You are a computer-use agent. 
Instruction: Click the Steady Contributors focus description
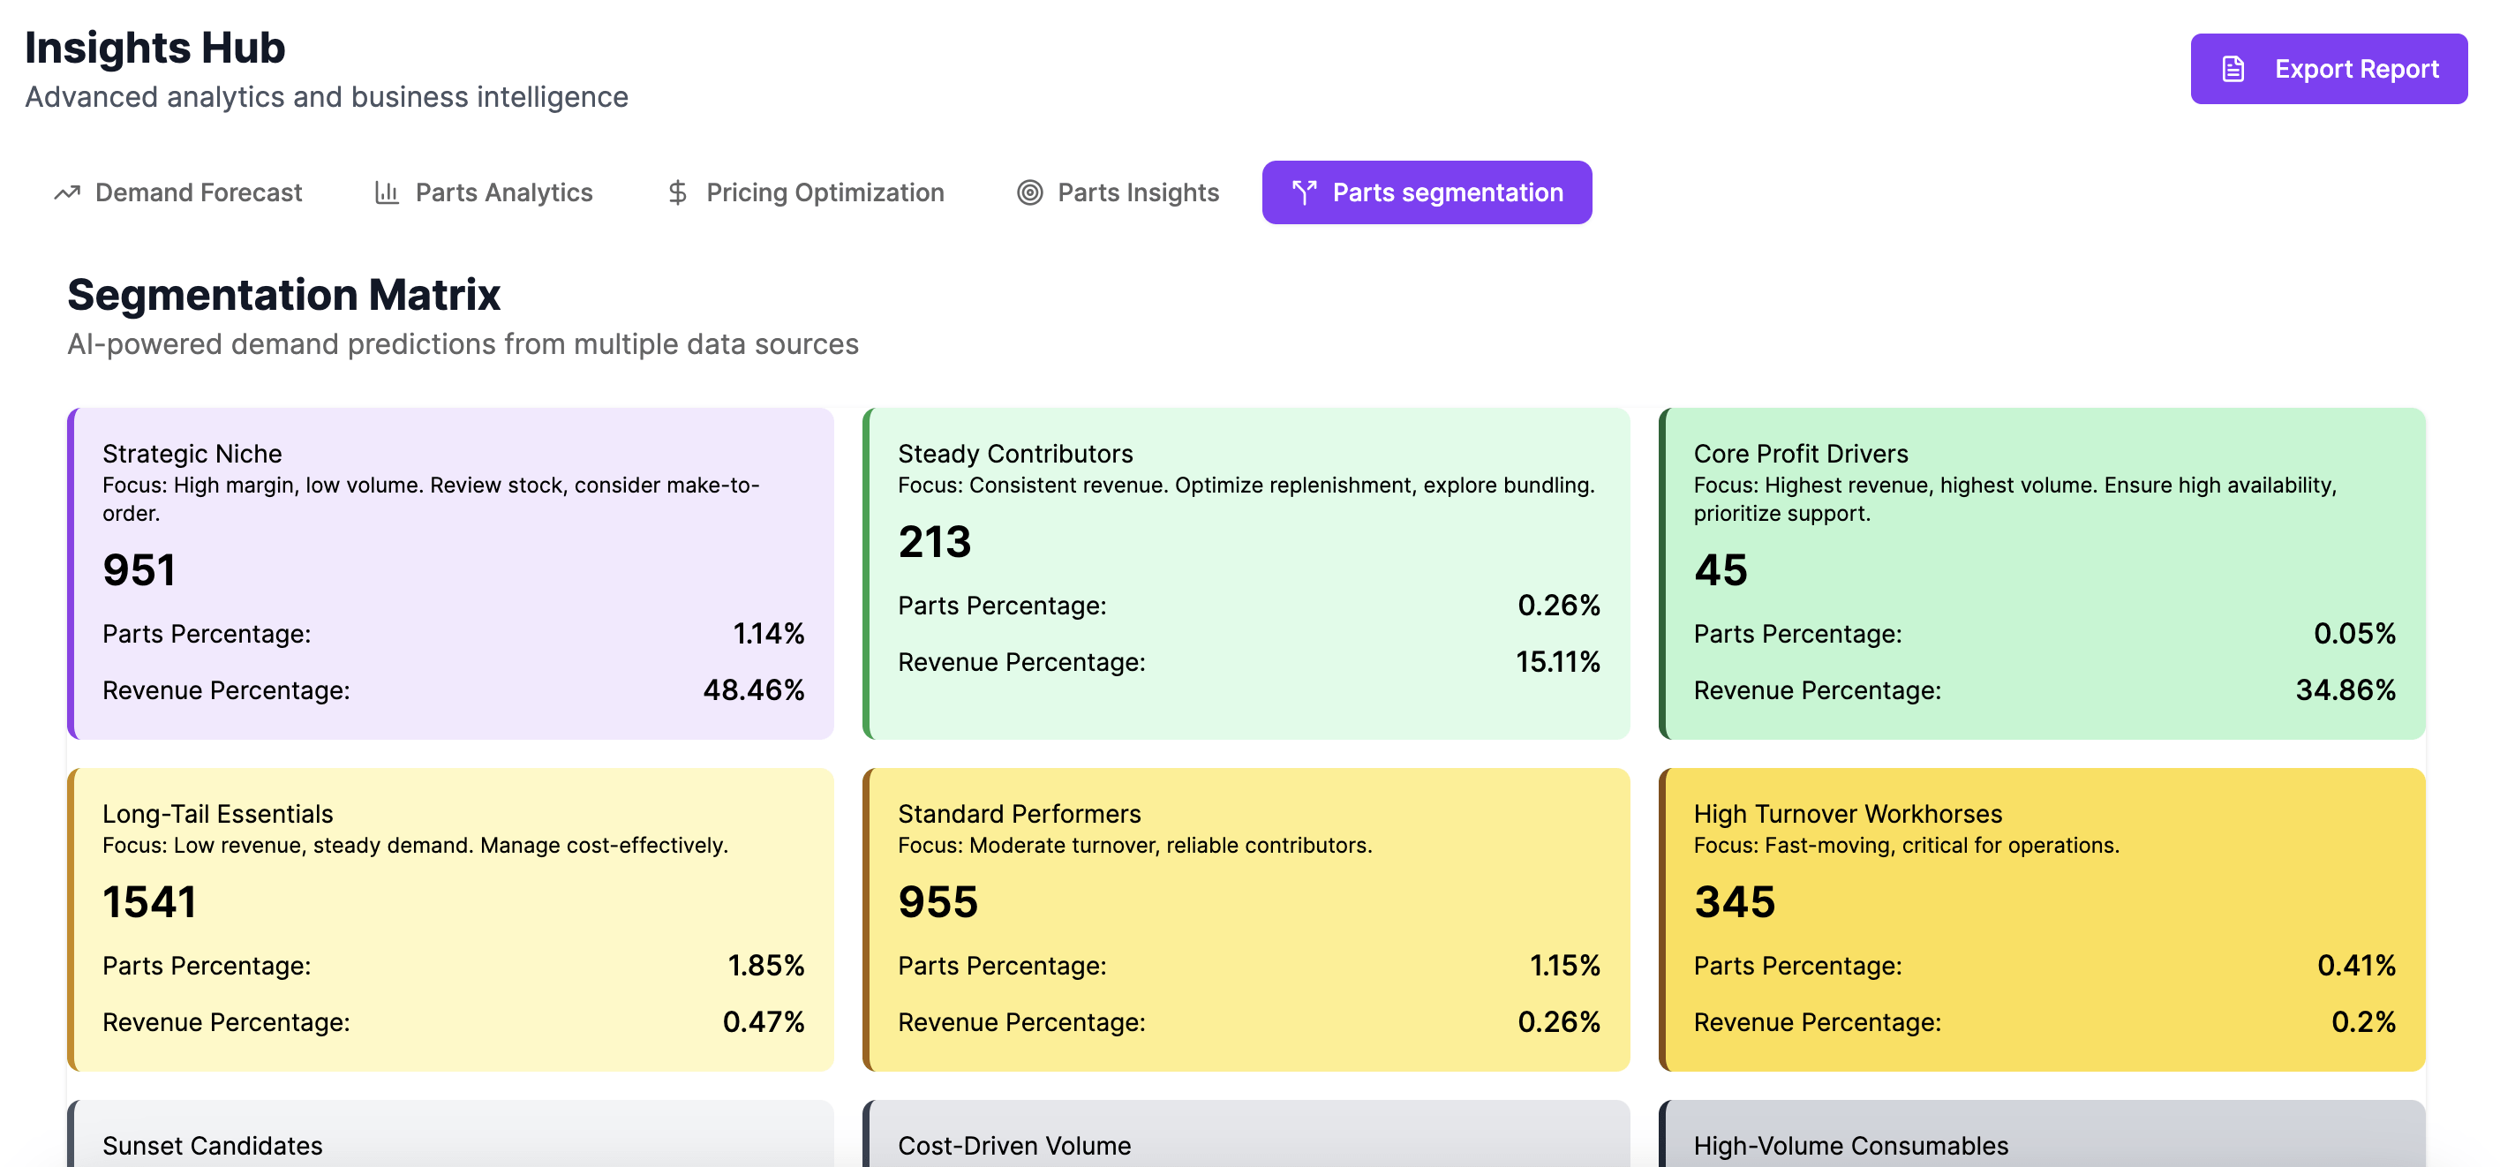tap(1246, 486)
